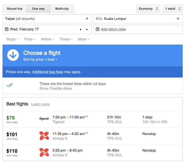Click the blue down-arrow circle icon
191x163 pixels.
(13, 55)
